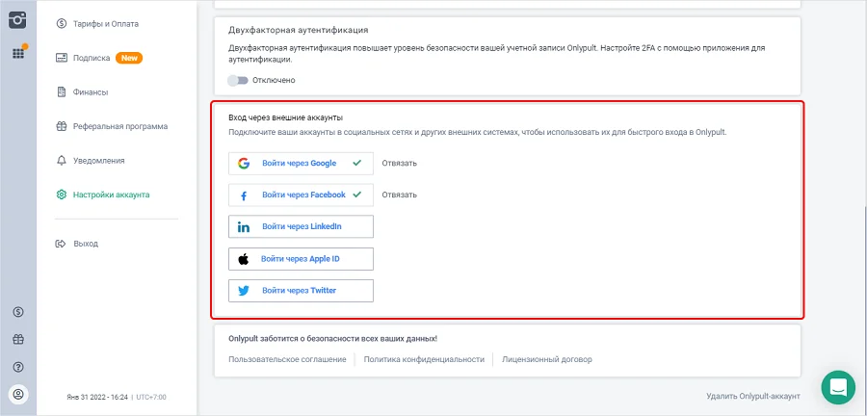Viewport: 867px width, 416px height.
Task: Click the dollar sign icon in left rail
Action: coord(17,312)
